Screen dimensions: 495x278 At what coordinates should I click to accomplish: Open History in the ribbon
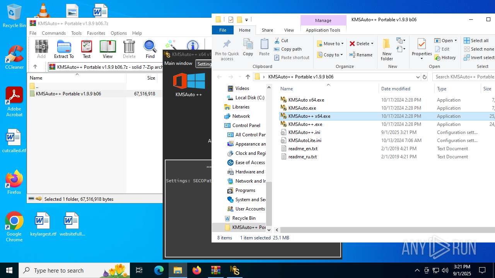pos(445,58)
